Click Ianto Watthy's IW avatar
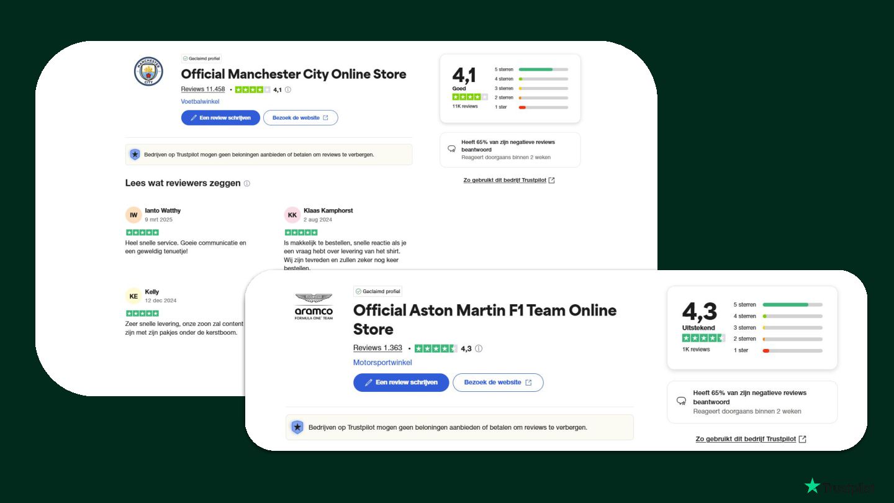 133,215
